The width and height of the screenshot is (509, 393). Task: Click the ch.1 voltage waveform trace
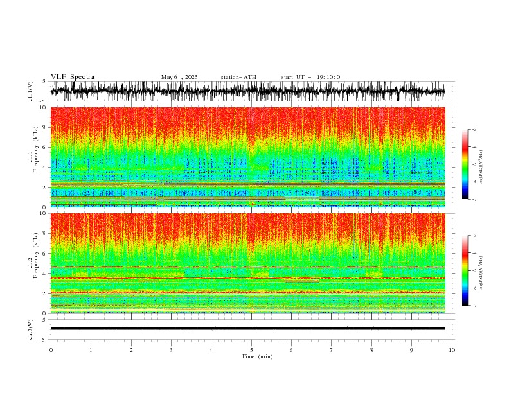[247, 91]
